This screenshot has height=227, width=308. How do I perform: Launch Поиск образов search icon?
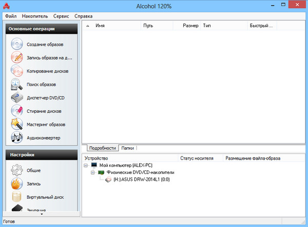point(17,84)
